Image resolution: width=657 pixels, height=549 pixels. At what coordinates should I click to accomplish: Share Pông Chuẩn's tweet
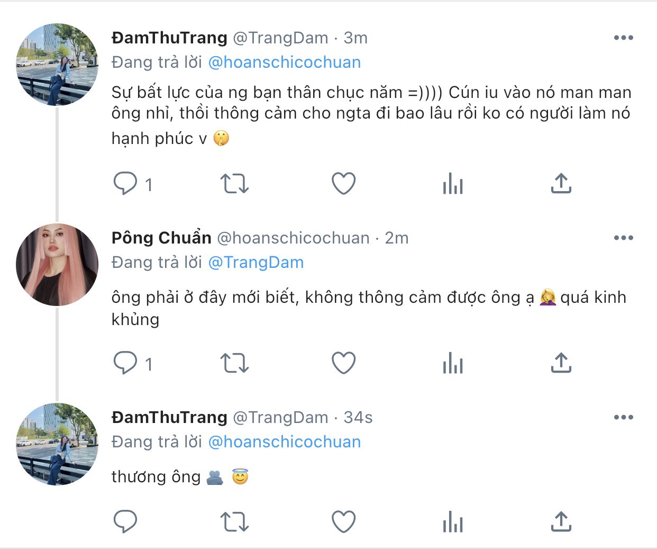561,363
